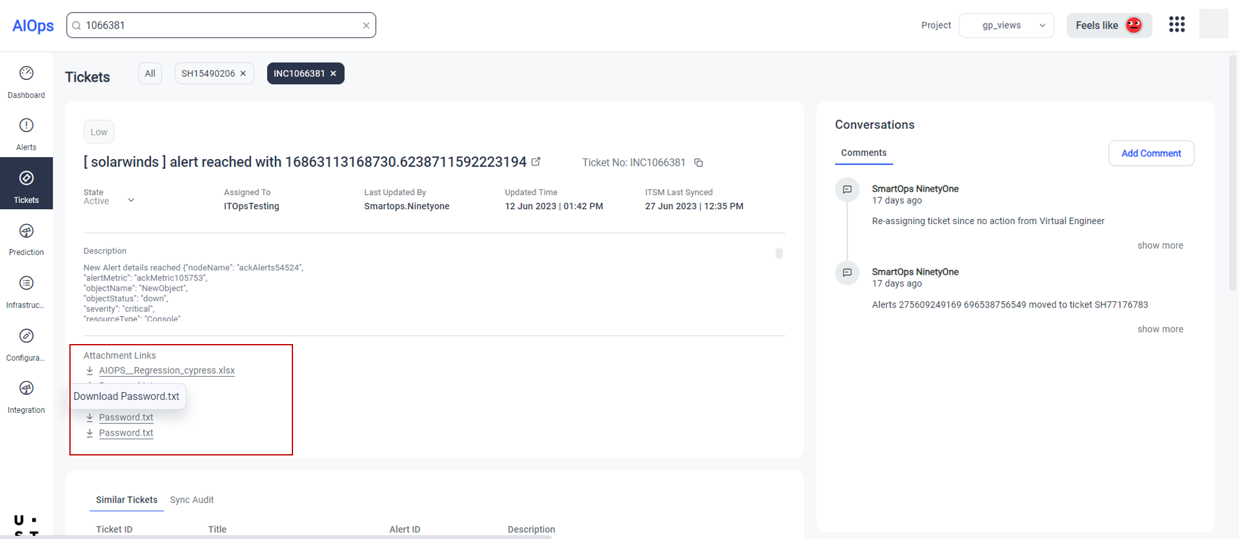Close the SH15490206 ticket tab
This screenshot has width=1239, height=539.
[243, 74]
